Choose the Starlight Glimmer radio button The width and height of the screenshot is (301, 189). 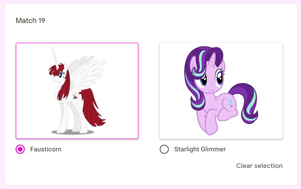164,149
